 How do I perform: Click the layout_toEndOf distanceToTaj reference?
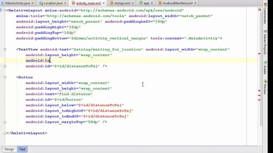pos(105,116)
